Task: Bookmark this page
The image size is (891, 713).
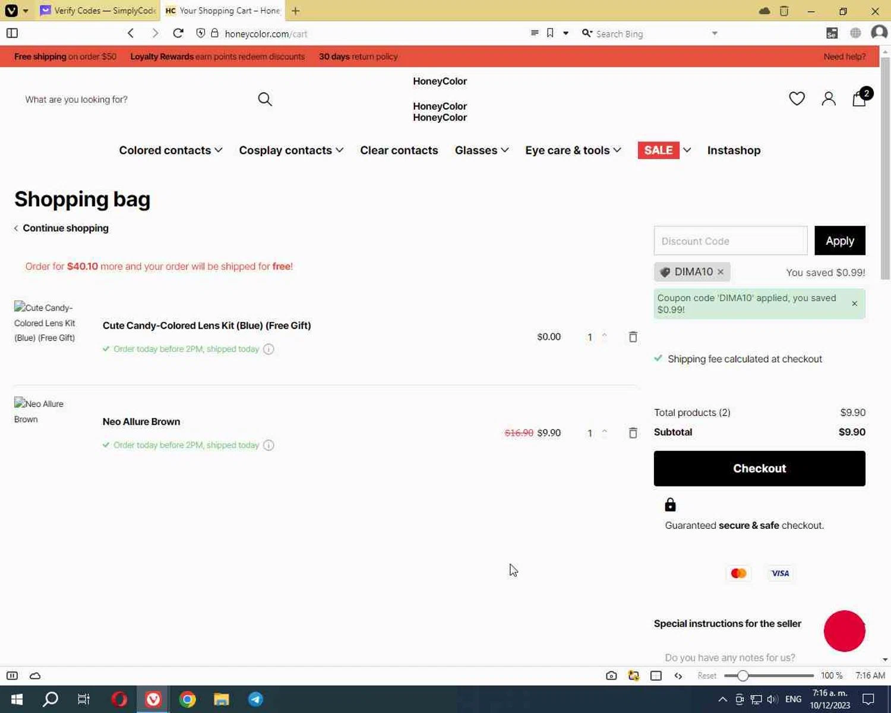Action: point(550,33)
